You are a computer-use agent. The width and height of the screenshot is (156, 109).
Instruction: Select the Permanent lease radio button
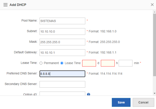[41, 63]
